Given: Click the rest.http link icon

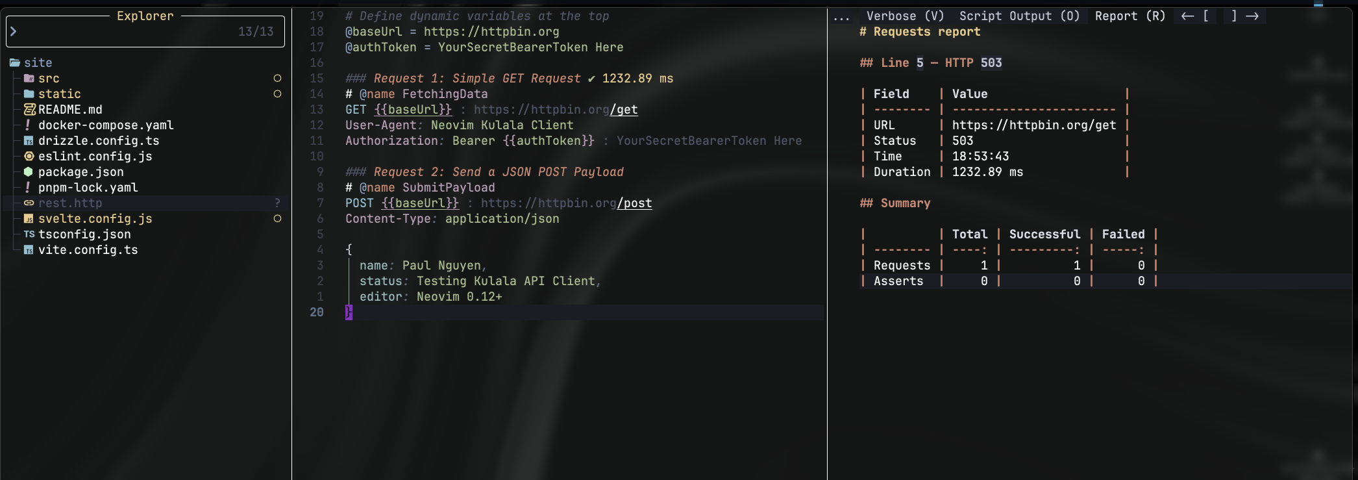Looking at the screenshot, I should pyautogui.click(x=29, y=203).
